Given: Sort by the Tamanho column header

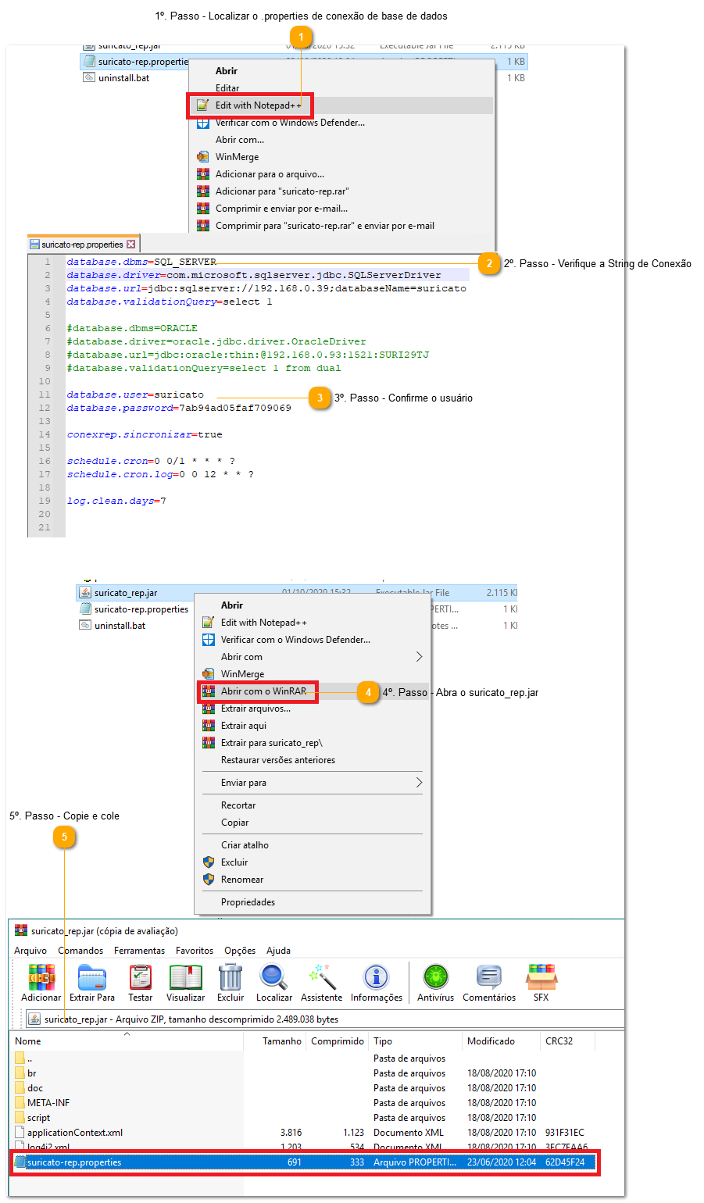Looking at the screenshot, I should click(x=282, y=1041).
